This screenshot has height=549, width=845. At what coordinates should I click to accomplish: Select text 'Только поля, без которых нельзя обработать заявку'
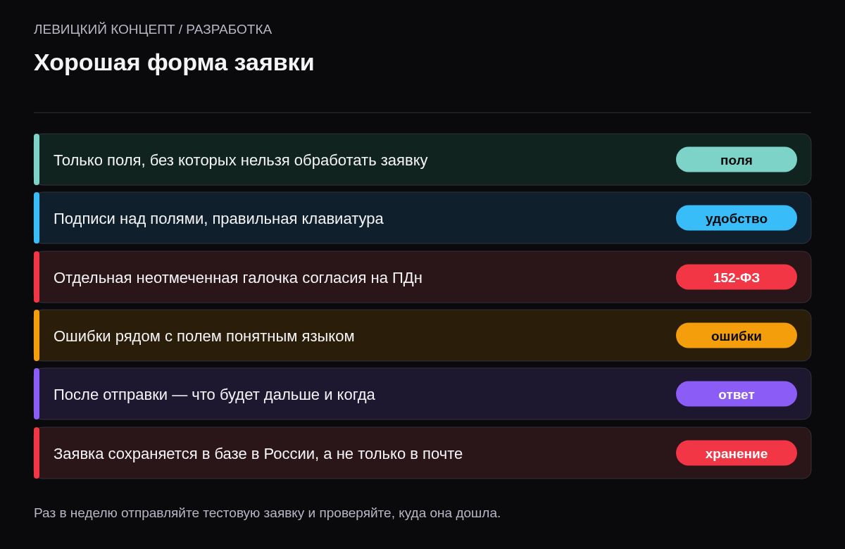point(241,160)
